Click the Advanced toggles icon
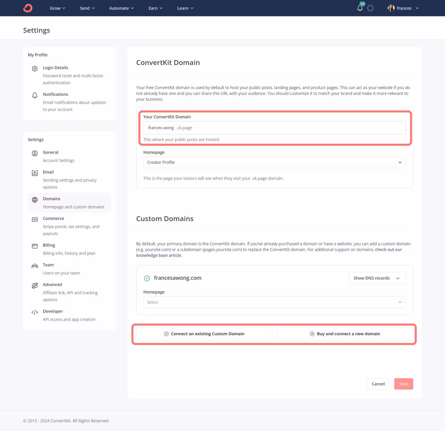The width and height of the screenshot is (445, 431). point(35,286)
